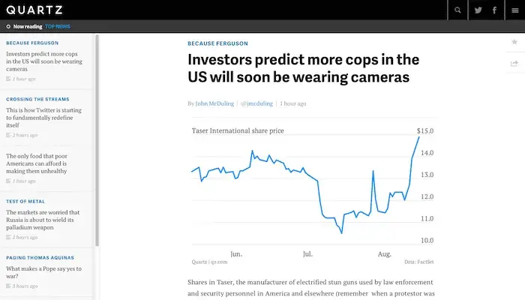This screenshot has width=525, height=300.
Task: Open the Pope say yes to war story
Action: 43,273
